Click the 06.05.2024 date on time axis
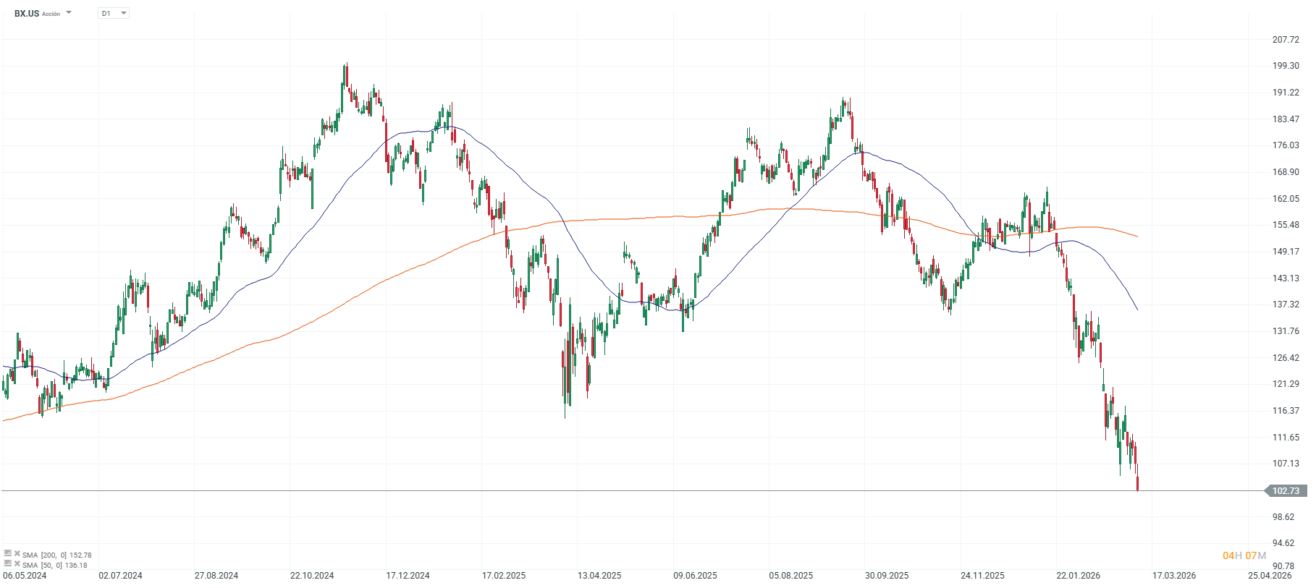1316x588 pixels. 25,576
